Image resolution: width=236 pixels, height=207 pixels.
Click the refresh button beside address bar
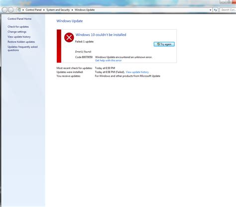[216, 10]
